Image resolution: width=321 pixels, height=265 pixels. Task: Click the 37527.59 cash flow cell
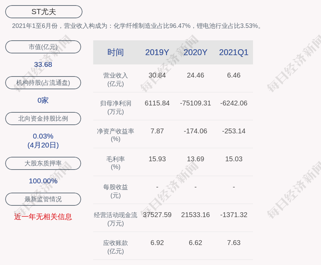click(x=157, y=215)
